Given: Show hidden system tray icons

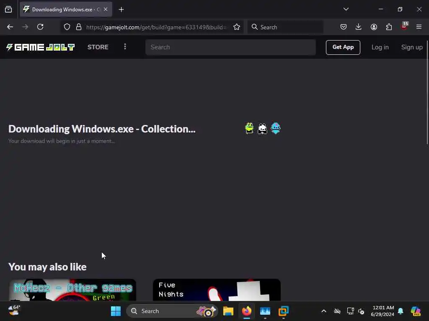Looking at the screenshot, I should click(x=324, y=311).
